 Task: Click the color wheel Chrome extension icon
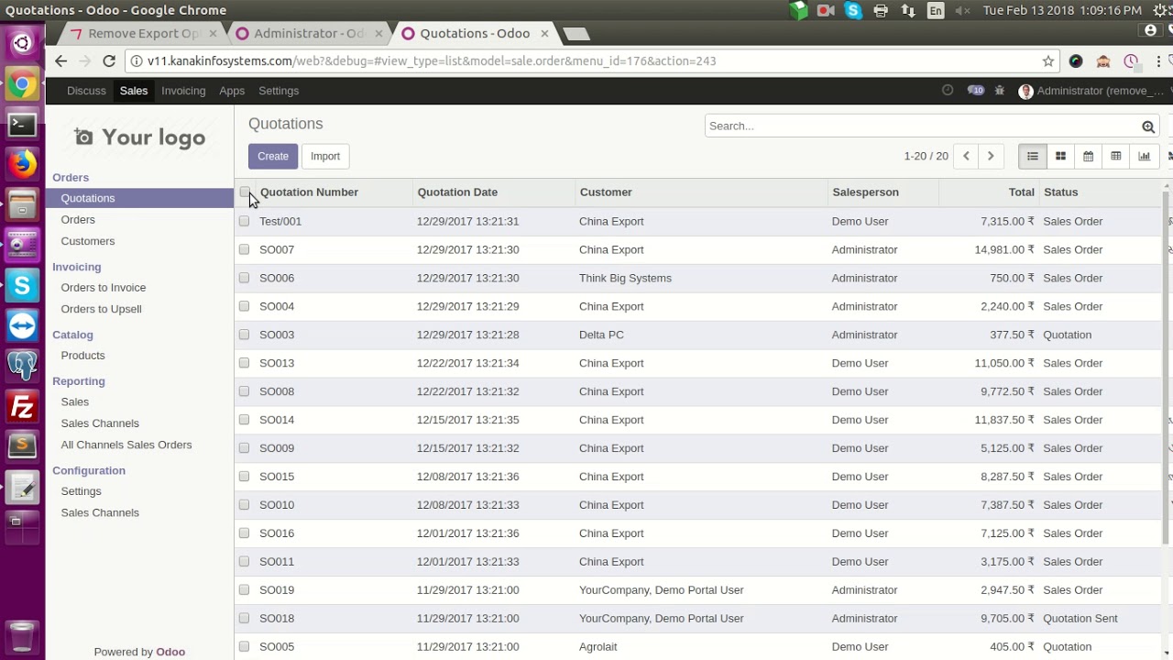[x=1076, y=61]
